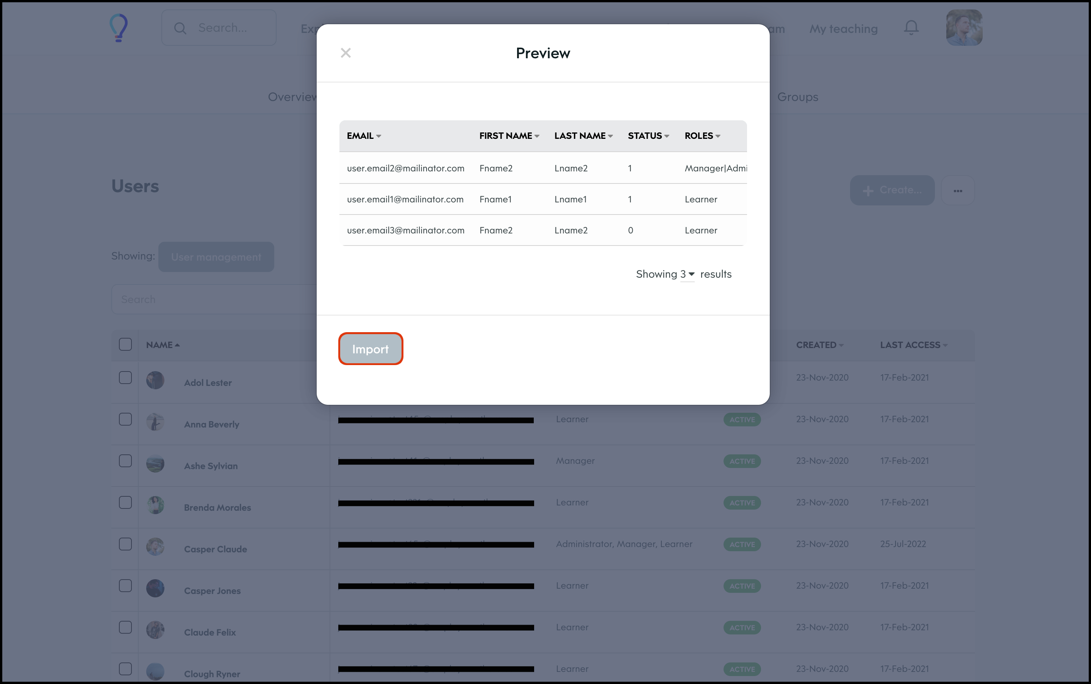Click the three-dots more options button
Image resolution: width=1091 pixels, height=684 pixels.
coord(957,190)
